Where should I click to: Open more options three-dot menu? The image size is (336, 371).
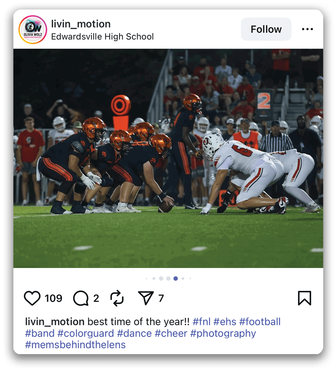(307, 29)
